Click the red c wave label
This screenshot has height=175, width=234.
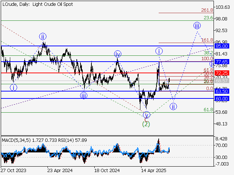point(146,119)
